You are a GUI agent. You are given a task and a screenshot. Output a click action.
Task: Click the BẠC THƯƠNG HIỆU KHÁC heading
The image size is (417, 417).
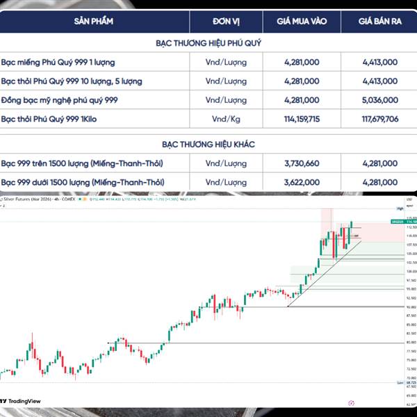pyautogui.click(x=208, y=144)
